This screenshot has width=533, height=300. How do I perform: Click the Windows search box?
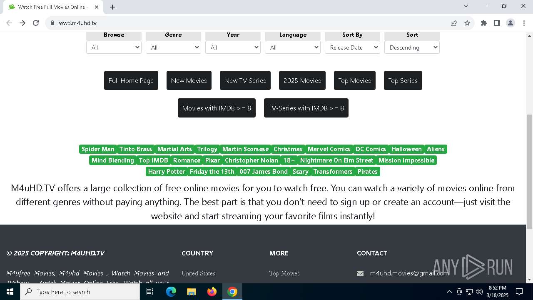80,292
